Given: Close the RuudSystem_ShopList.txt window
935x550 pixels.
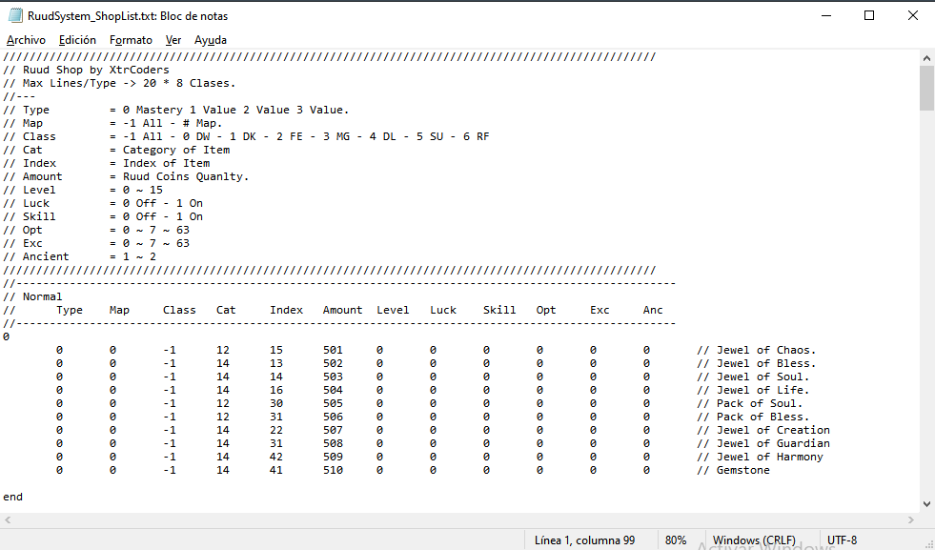Looking at the screenshot, I should pos(912,15).
